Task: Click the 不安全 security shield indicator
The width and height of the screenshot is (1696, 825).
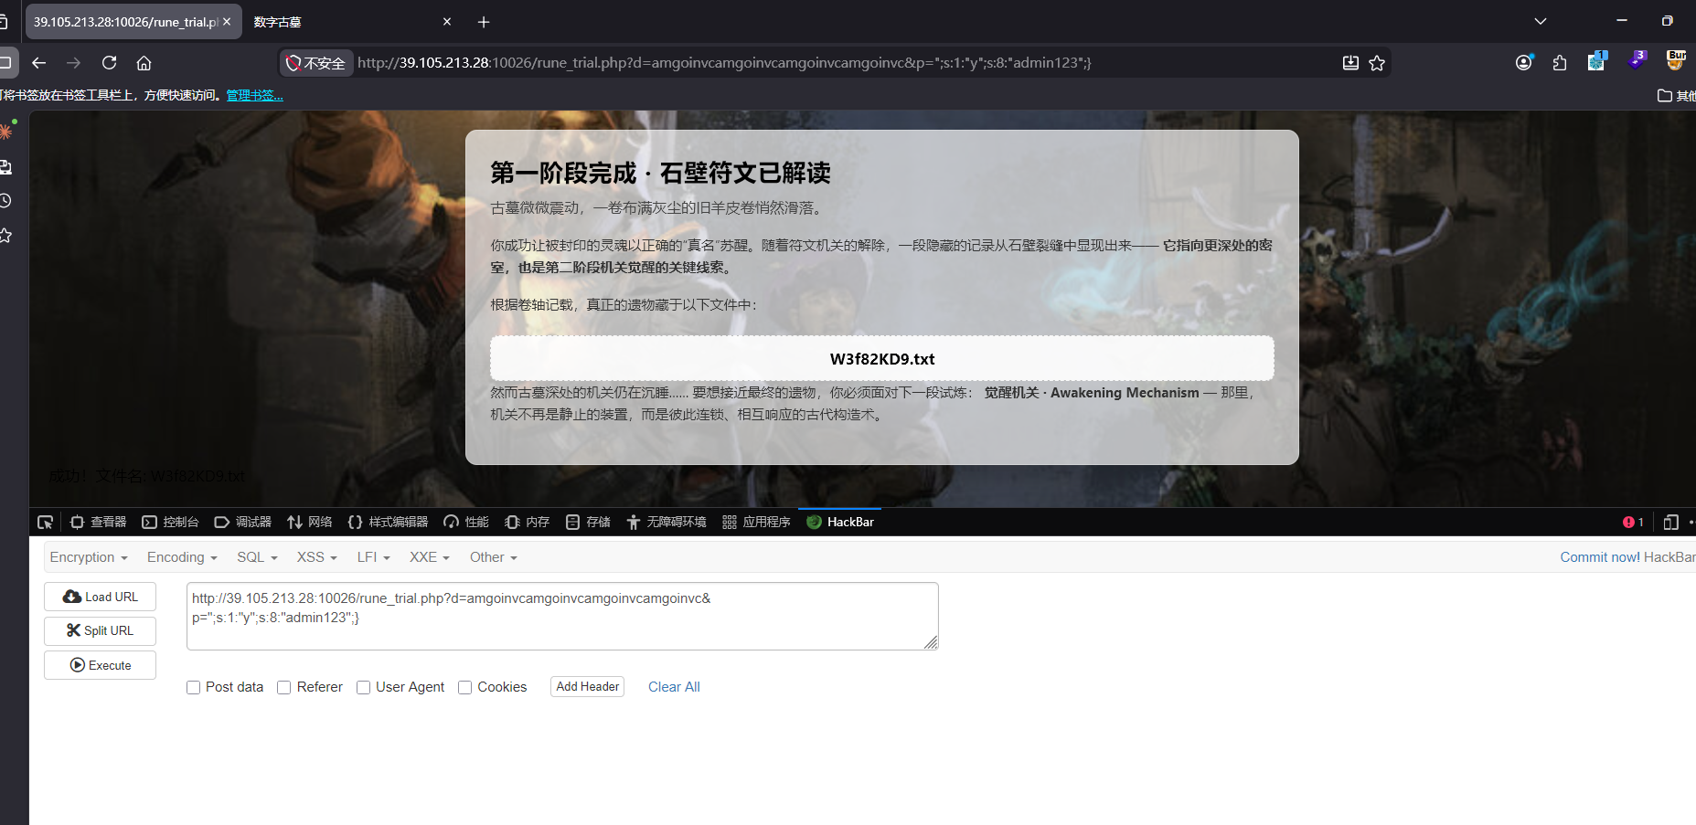Action: click(315, 63)
